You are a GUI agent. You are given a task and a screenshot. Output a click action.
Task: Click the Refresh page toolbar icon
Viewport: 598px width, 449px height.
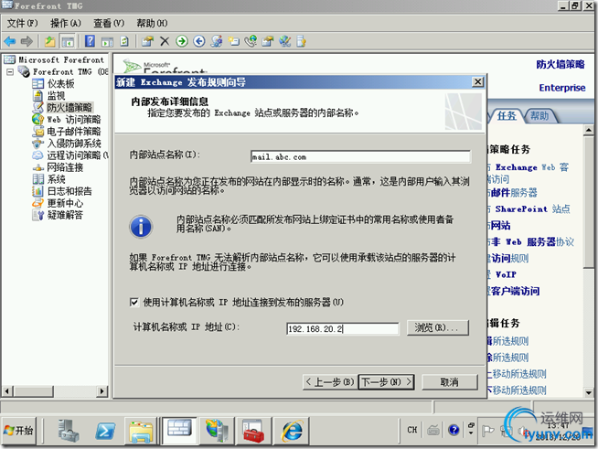[x=124, y=41]
